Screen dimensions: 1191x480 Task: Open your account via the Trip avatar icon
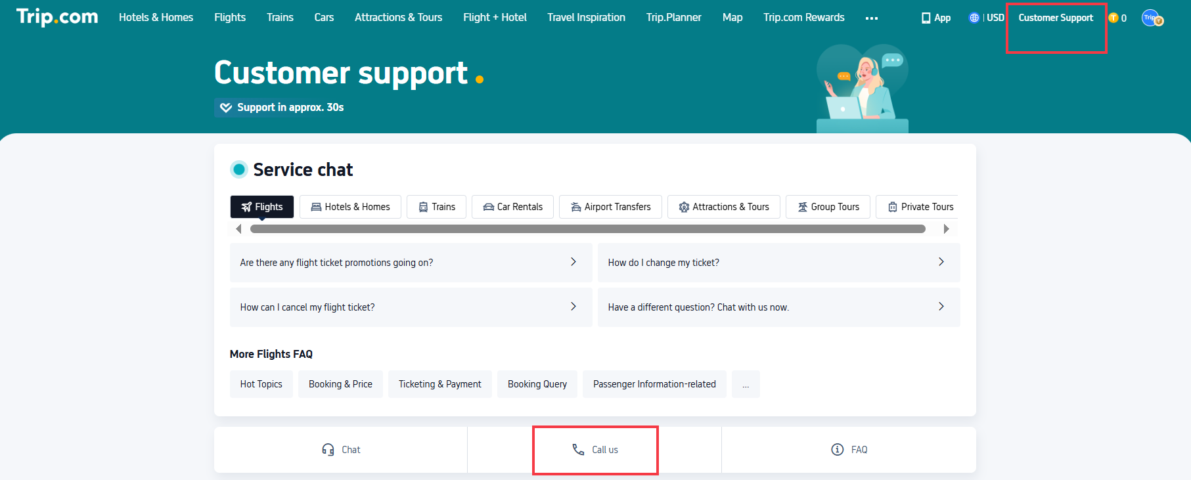click(x=1152, y=18)
